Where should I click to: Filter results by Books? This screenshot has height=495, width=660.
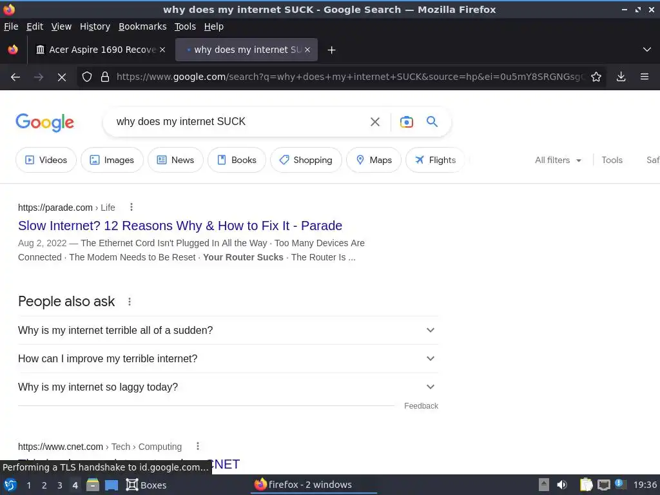tap(237, 160)
